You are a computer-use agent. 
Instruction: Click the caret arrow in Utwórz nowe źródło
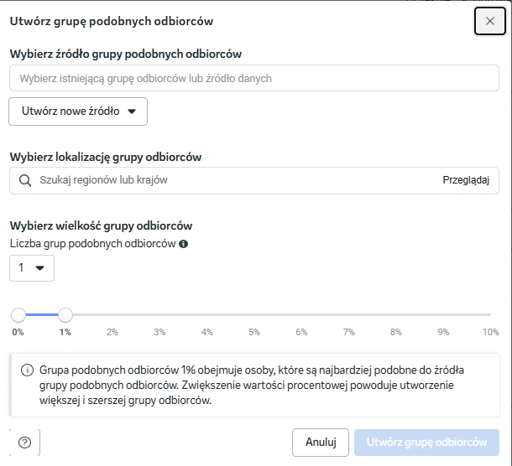[x=132, y=111]
